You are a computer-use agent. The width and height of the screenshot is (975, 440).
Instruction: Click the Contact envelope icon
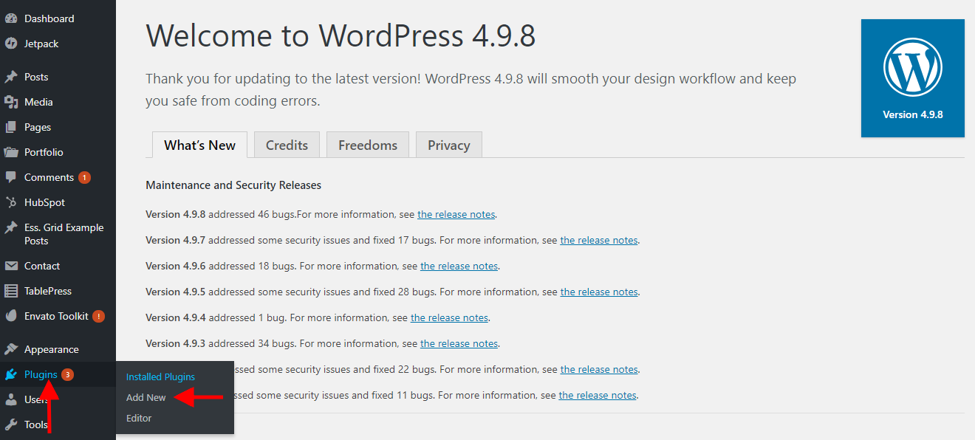pyautogui.click(x=11, y=266)
